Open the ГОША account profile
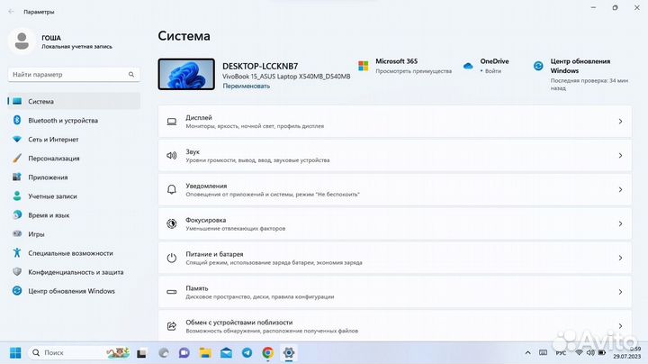 [x=60, y=41]
